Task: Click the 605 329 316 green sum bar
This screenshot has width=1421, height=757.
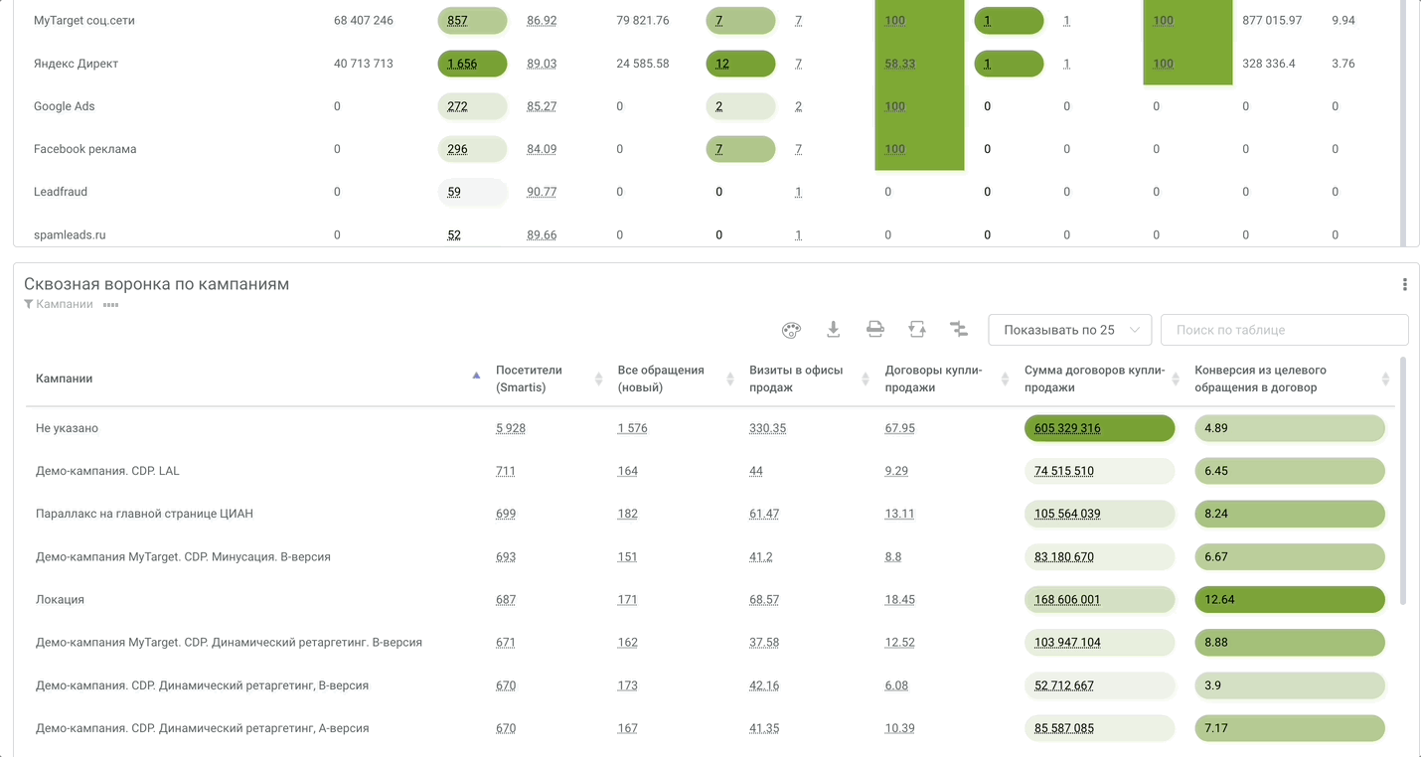Action: click(1098, 428)
